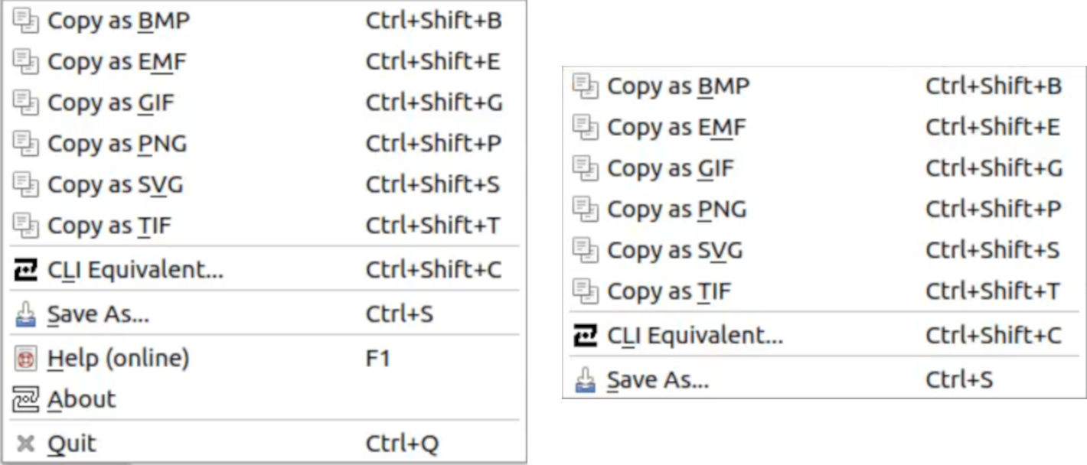Open the About entry
This screenshot has height=465, width=1087.
click(82, 399)
